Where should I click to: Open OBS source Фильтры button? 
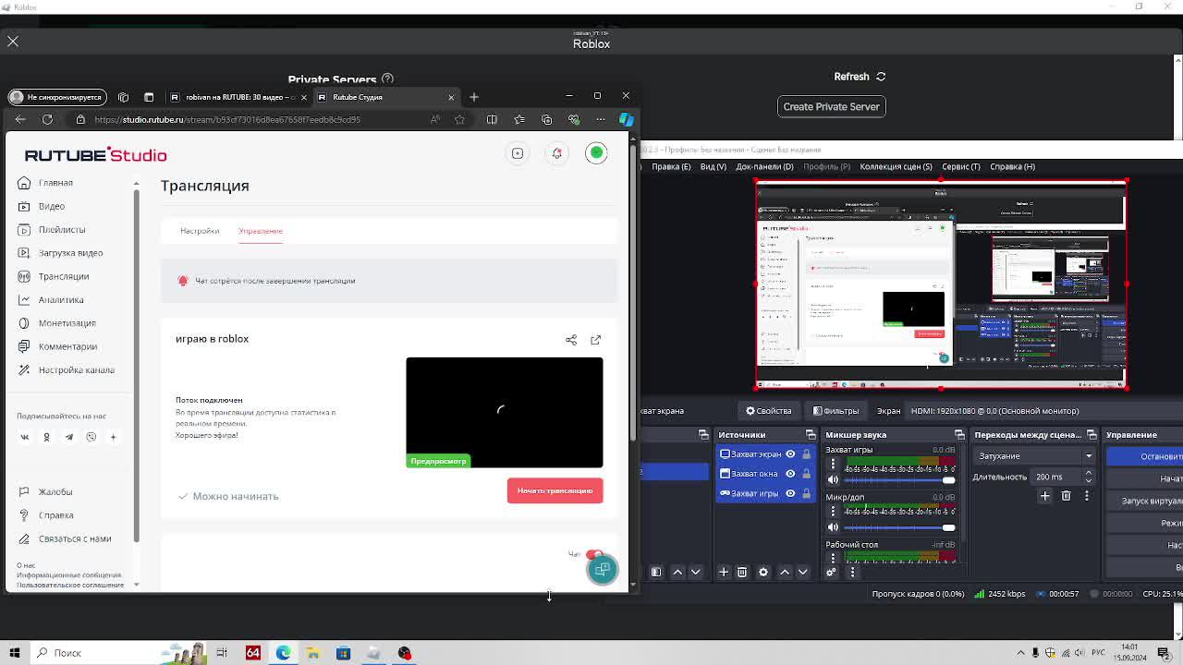(x=835, y=411)
